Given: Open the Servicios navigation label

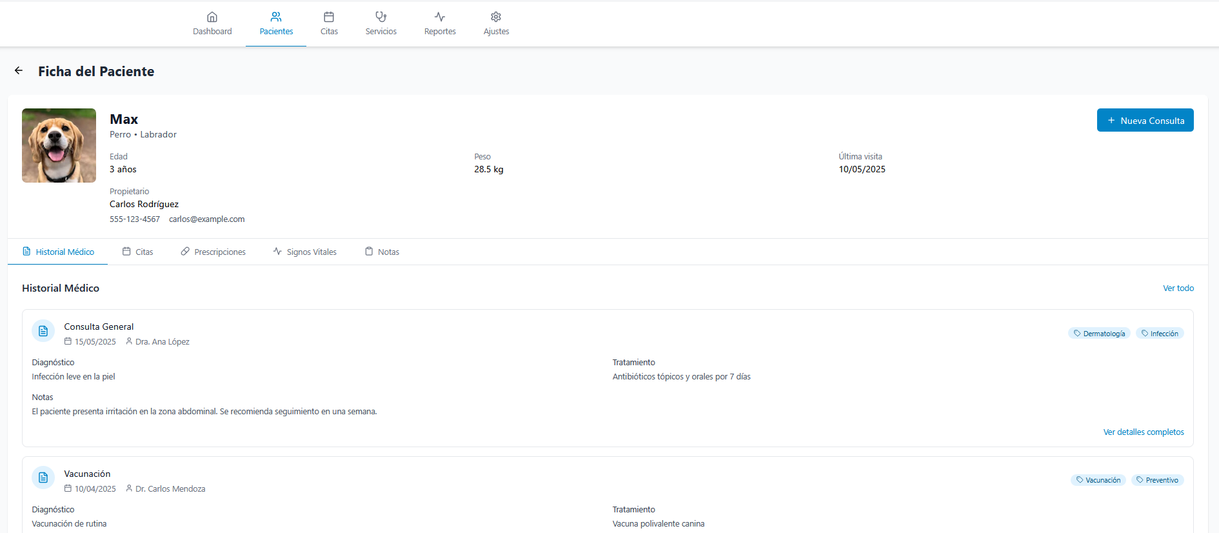Looking at the screenshot, I should (x=381, y=32).
